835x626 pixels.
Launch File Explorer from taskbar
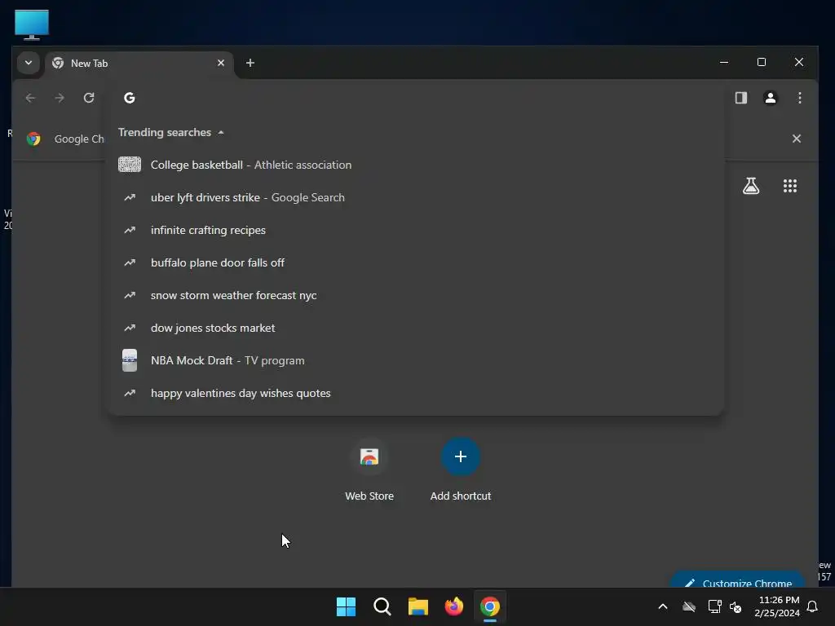(418, 606)
